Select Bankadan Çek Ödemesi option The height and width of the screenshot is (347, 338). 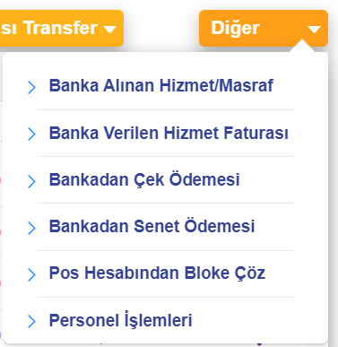(144, 179)
